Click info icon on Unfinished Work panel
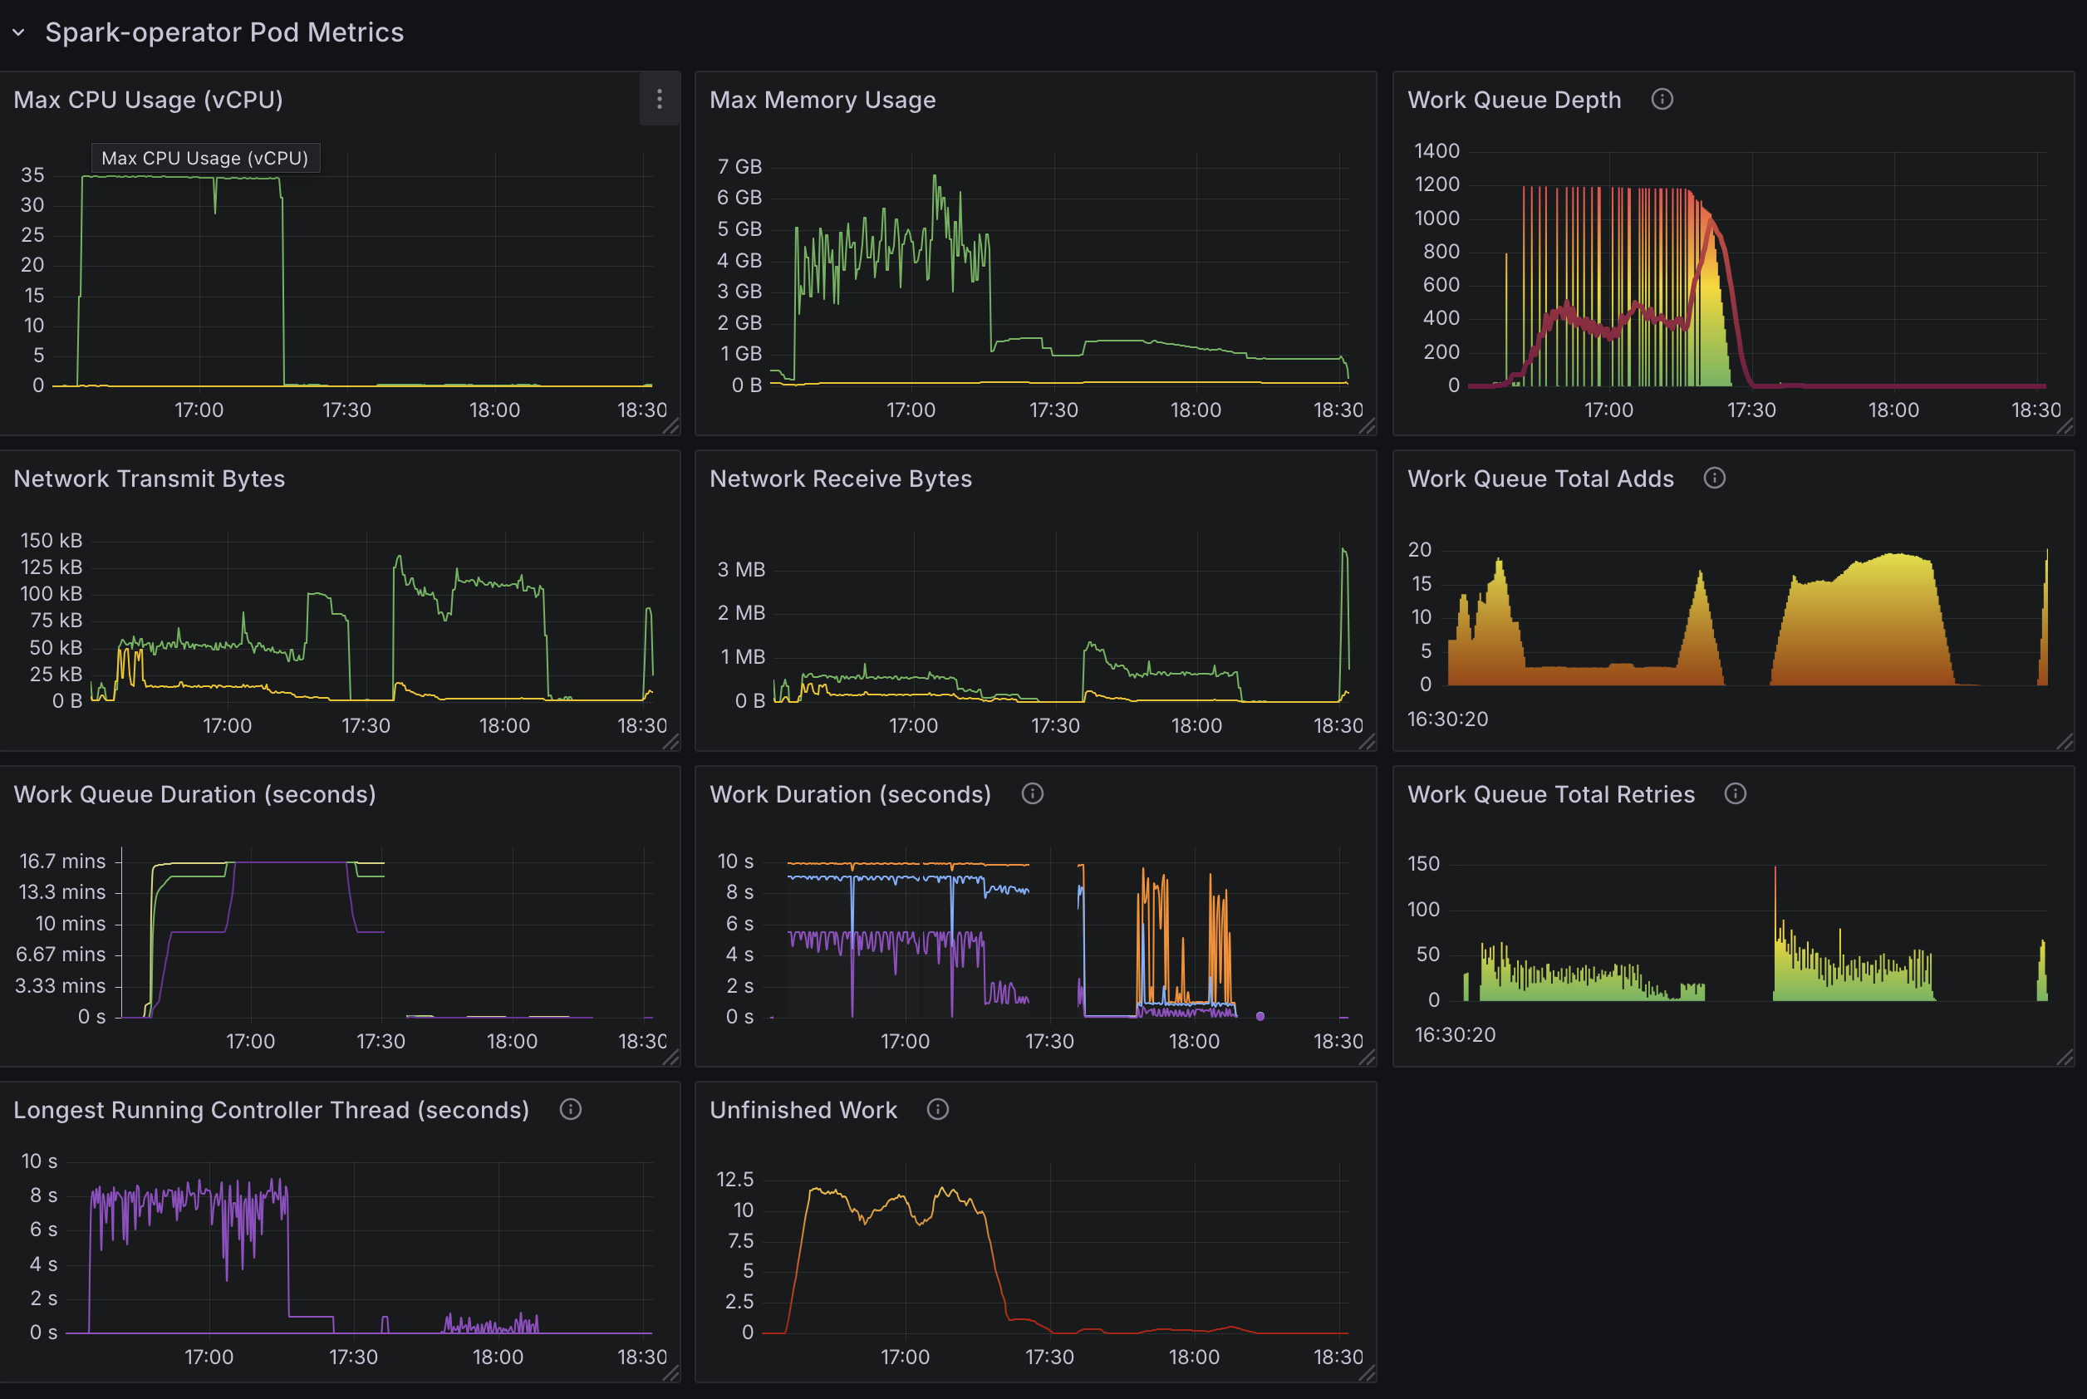 click(938, 1109)
